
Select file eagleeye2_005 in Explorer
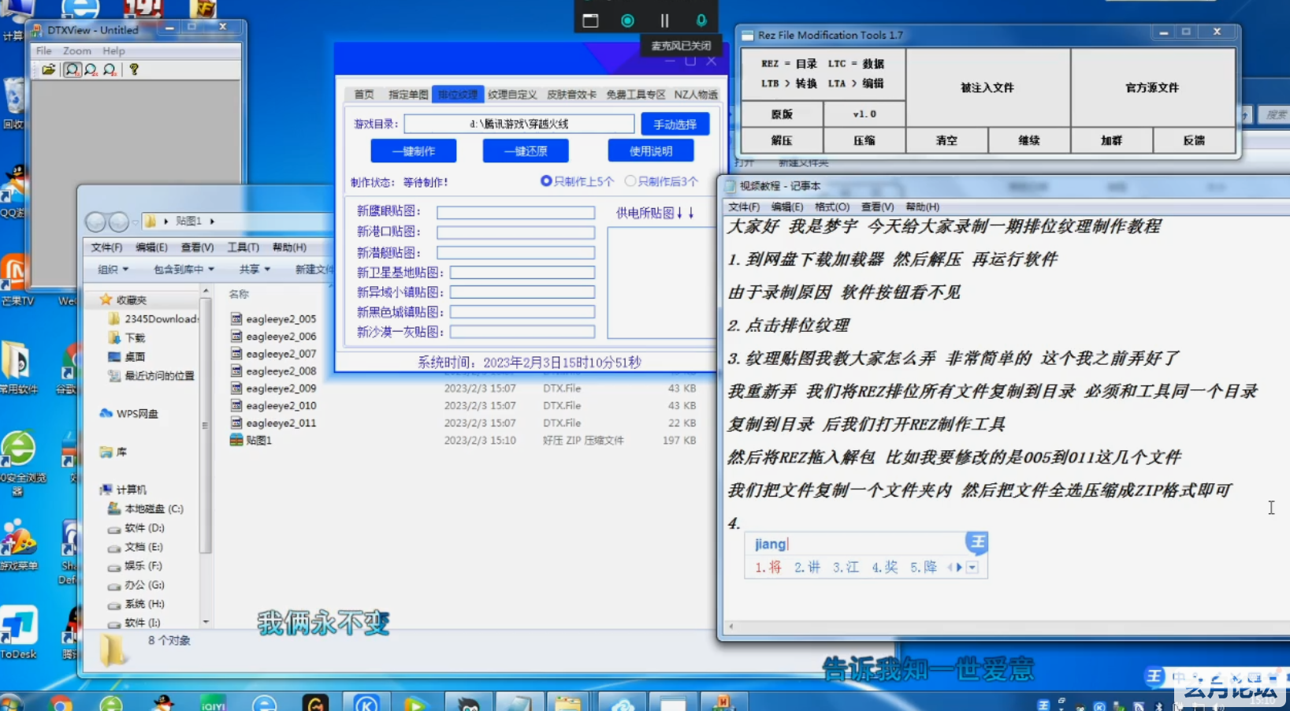point(273,319)
